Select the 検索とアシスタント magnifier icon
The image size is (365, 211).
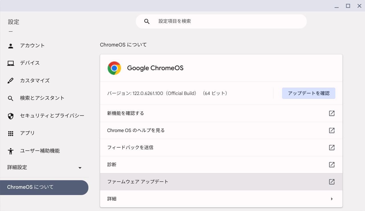[x=11, y=98]
